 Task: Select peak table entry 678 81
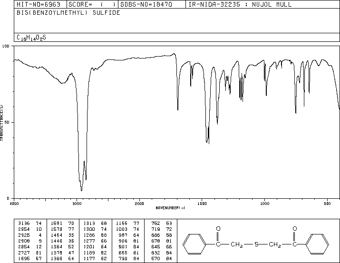coord(162,241)
